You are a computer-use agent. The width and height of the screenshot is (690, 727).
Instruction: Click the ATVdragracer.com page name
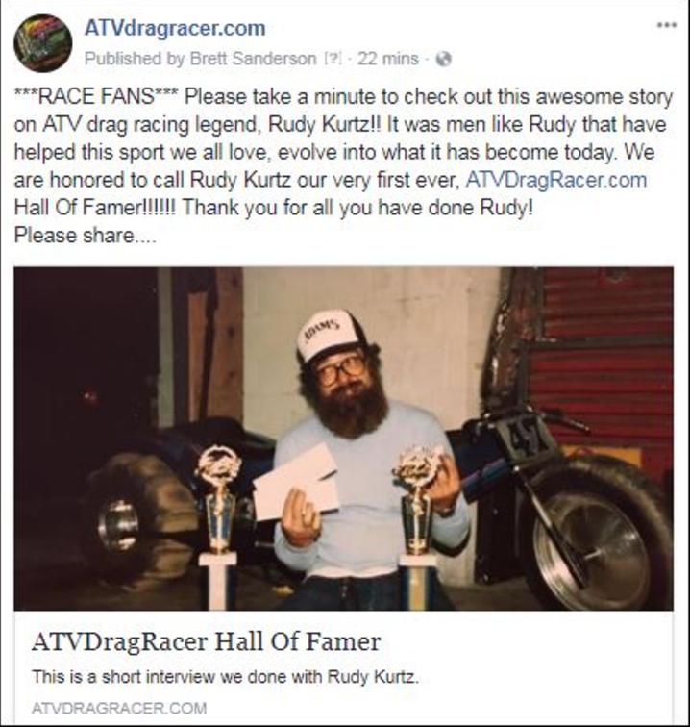(175, 28)
